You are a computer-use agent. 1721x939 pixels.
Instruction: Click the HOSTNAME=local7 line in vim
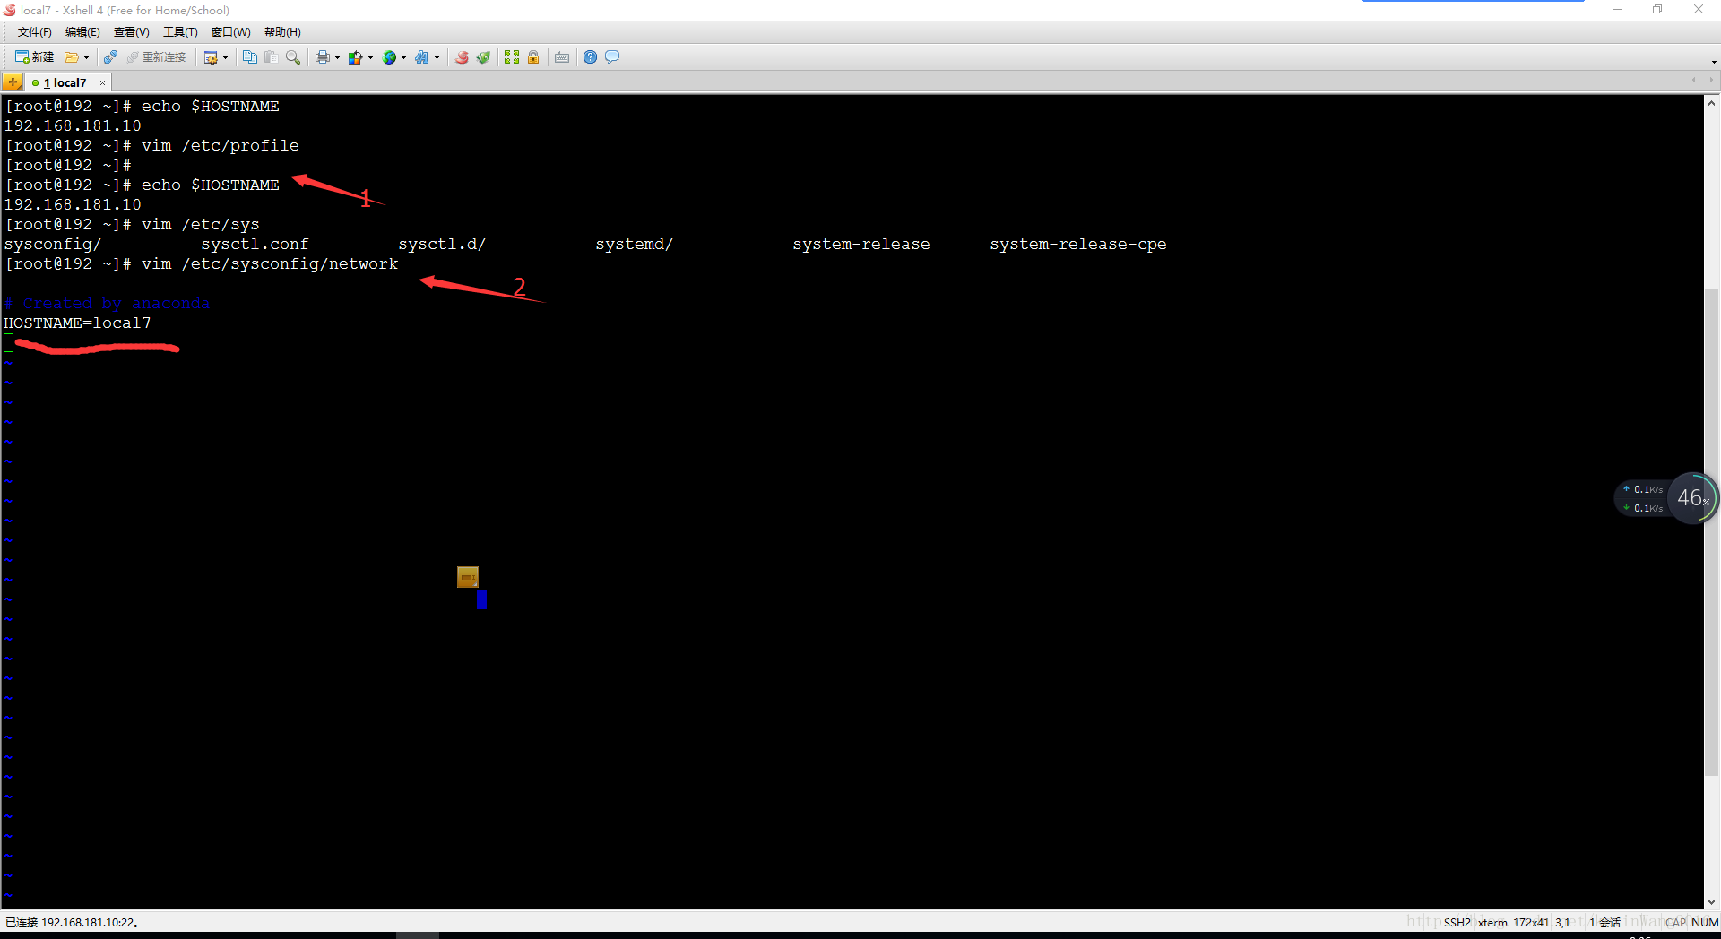78,323
